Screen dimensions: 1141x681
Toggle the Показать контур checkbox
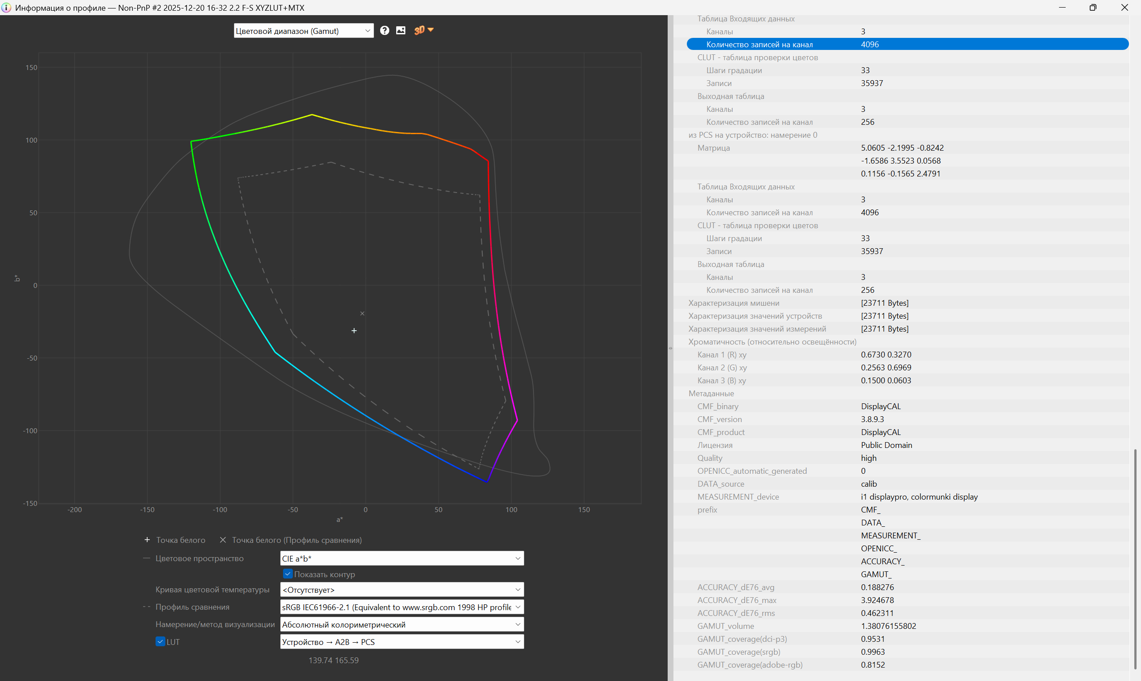287,574
